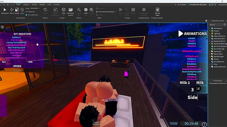The width and height of the screenshot is (227, 127).
Task: Open the in-game chat icon
Action: tap(2, 27)
